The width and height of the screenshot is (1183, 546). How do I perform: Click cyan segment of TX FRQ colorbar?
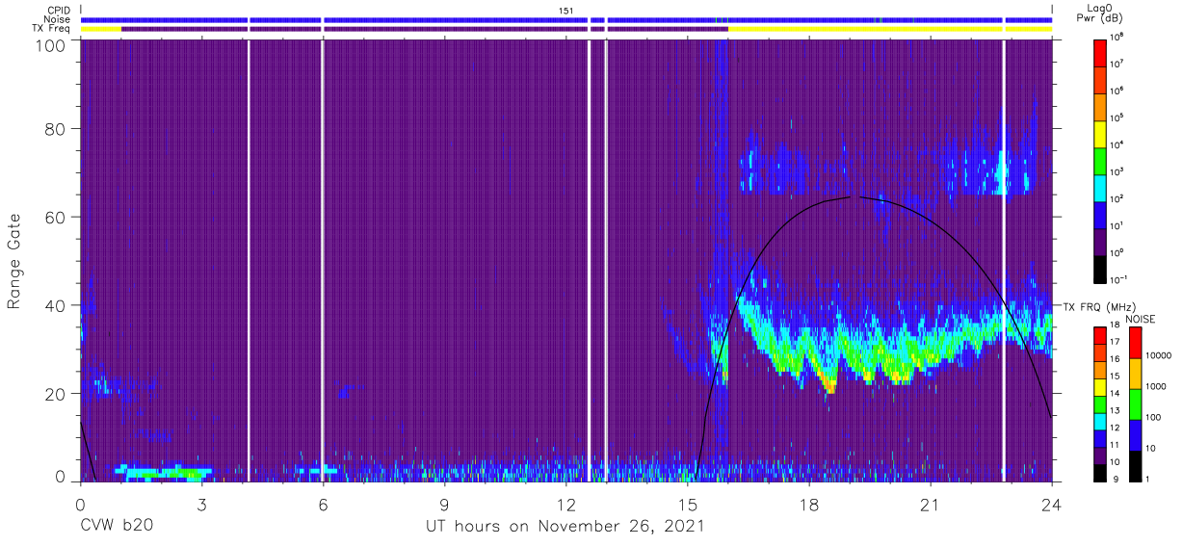[x=1100, y=421]
